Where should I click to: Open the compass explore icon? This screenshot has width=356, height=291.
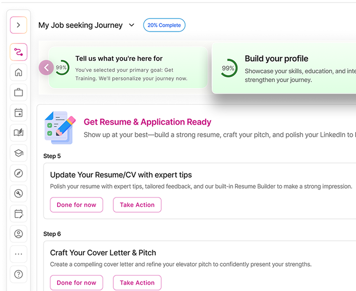click(x=19, y=173)
